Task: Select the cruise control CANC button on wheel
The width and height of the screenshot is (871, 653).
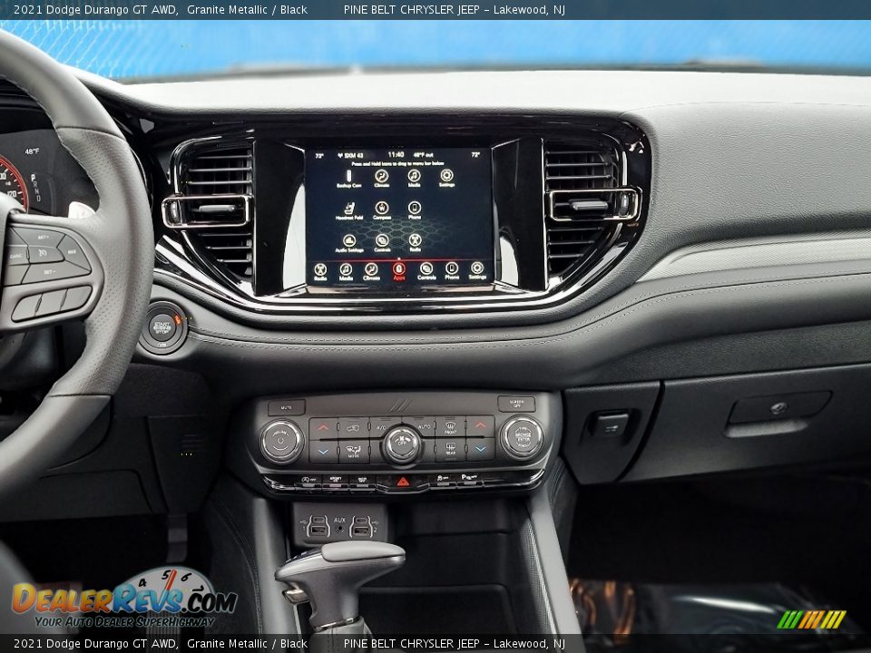Action: (x=15, y=256)
